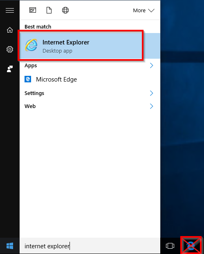Open the Settings gear in sidebar
This screenshot has height=254, width=204.
point(10,49)
